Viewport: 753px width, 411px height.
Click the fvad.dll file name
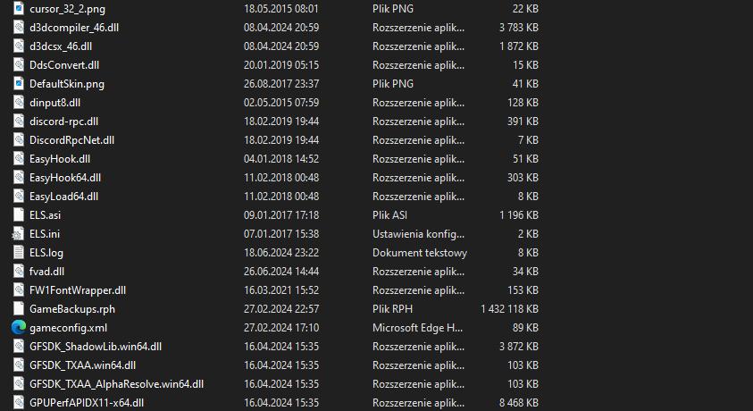(x=46, y=271)
